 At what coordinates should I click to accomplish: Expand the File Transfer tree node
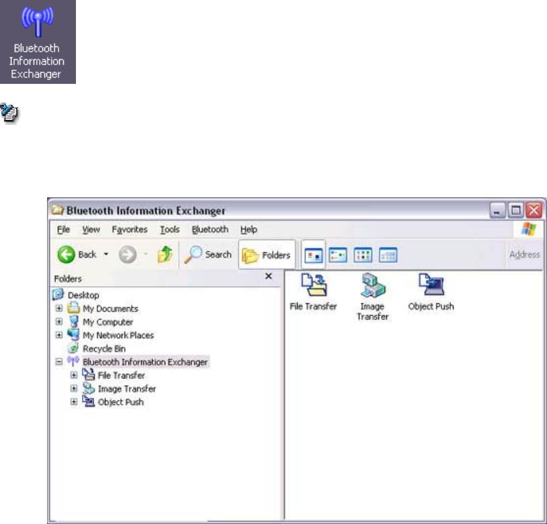tap(74, 375)
